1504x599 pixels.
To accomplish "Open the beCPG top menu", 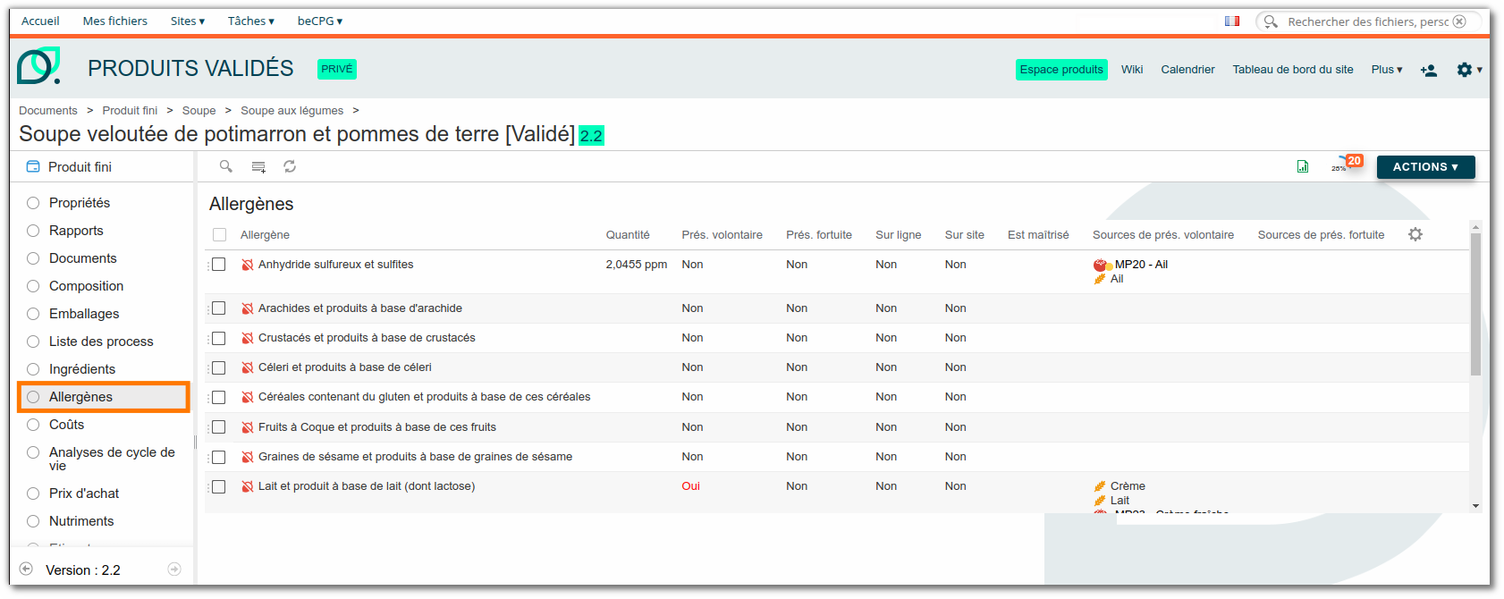I will pyautogui.click(x=320, y=21).
